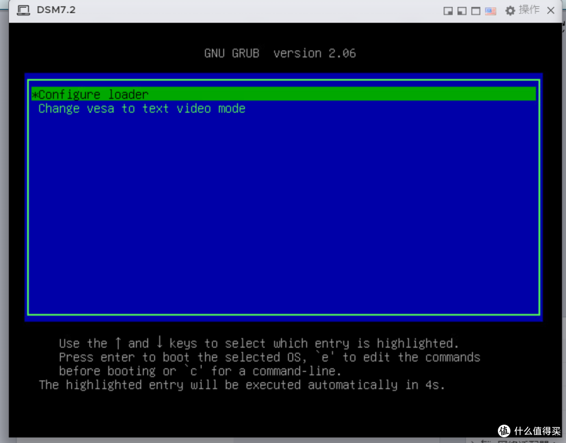Open the US flag keyboard layout icon

(490, 11)
